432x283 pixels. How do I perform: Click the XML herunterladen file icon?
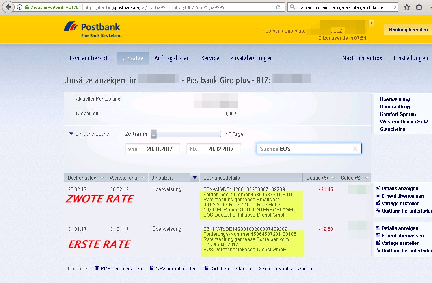(x=207, y=268)
